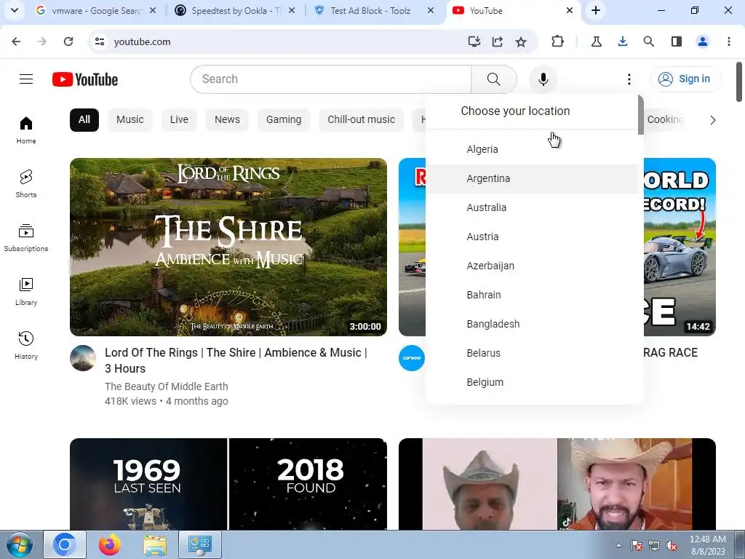Open the YouTube hamburger guide menu

click(26, 79)
